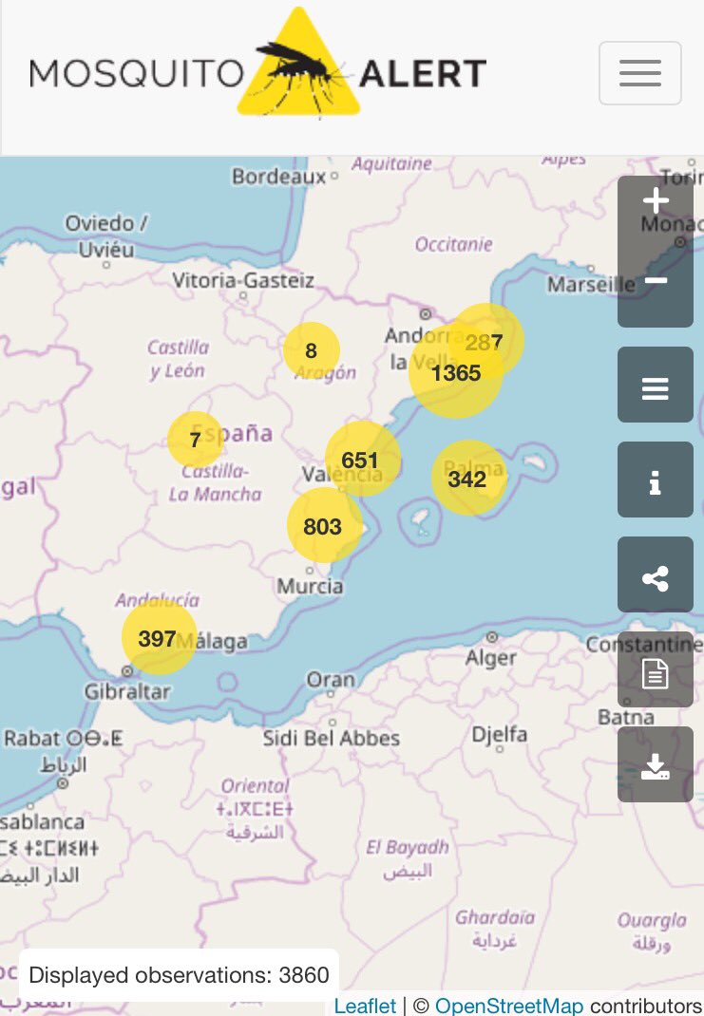Click the Murcia city label
This screenshot has height=1016, width=704.
click(x=310, y=587)
